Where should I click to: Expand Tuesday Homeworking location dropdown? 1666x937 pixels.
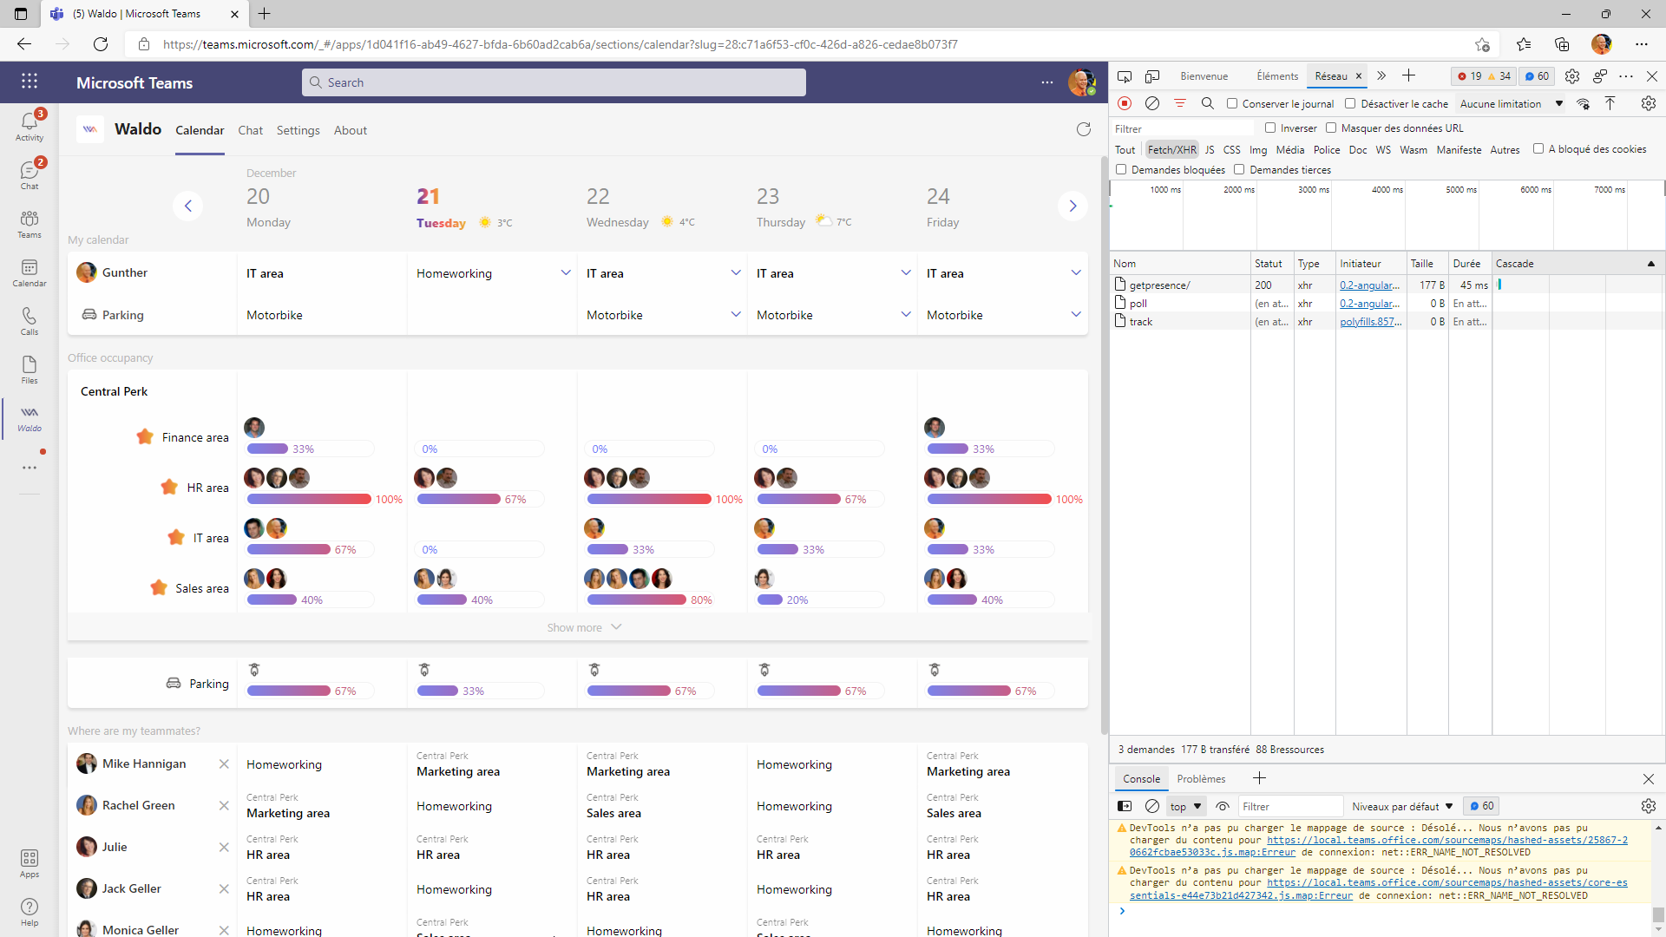coord(566,272)
